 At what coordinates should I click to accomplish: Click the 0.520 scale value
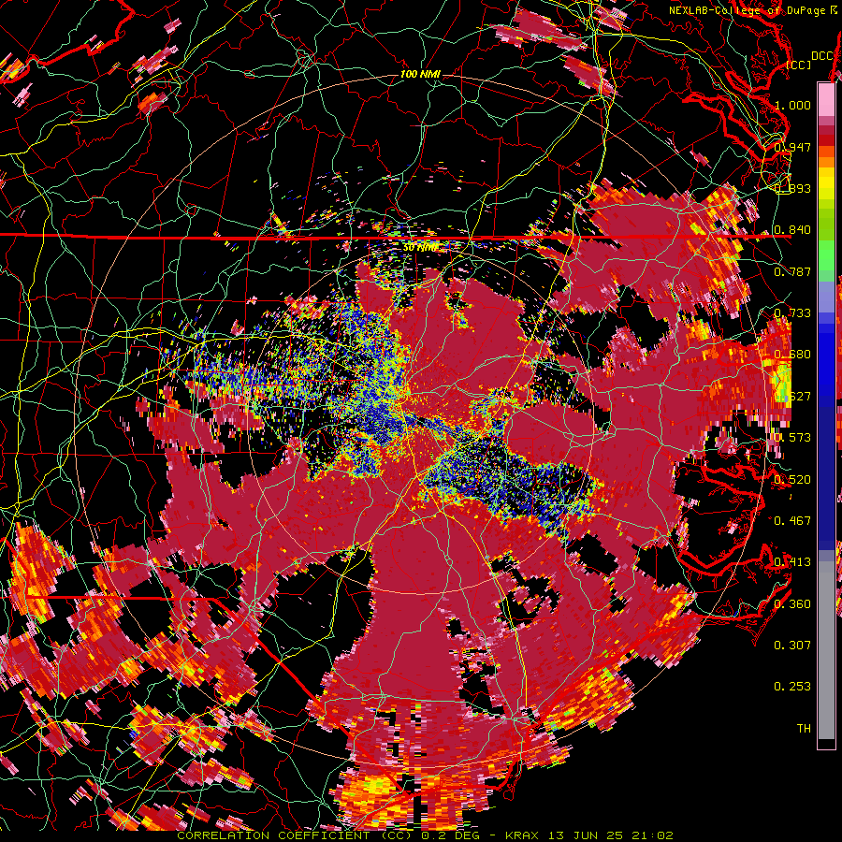click(x=792, y=479)
